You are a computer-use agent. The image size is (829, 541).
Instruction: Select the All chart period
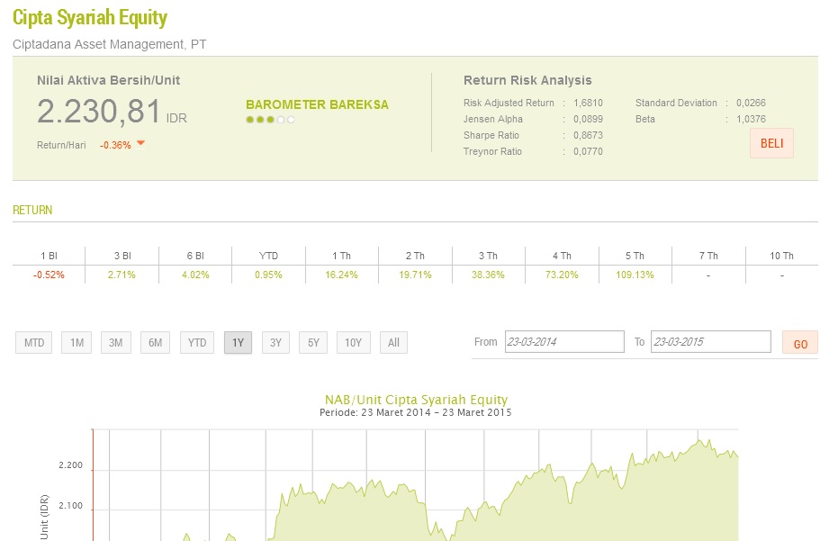393,343
